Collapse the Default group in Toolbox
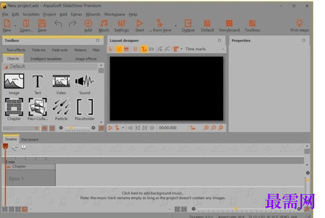325x218 pixels. 6,67
